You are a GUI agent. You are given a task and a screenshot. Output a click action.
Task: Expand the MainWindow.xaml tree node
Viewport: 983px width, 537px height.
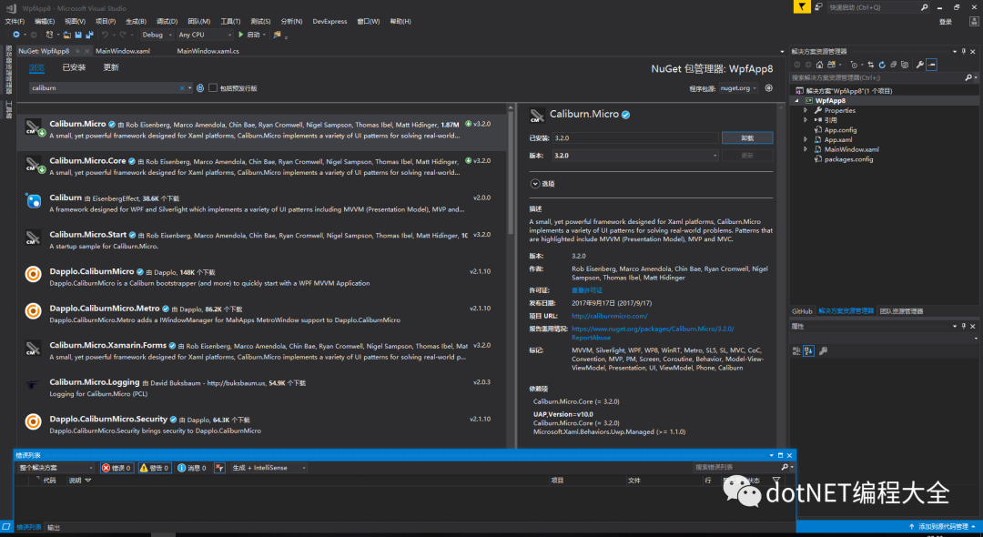click(806, 150)
